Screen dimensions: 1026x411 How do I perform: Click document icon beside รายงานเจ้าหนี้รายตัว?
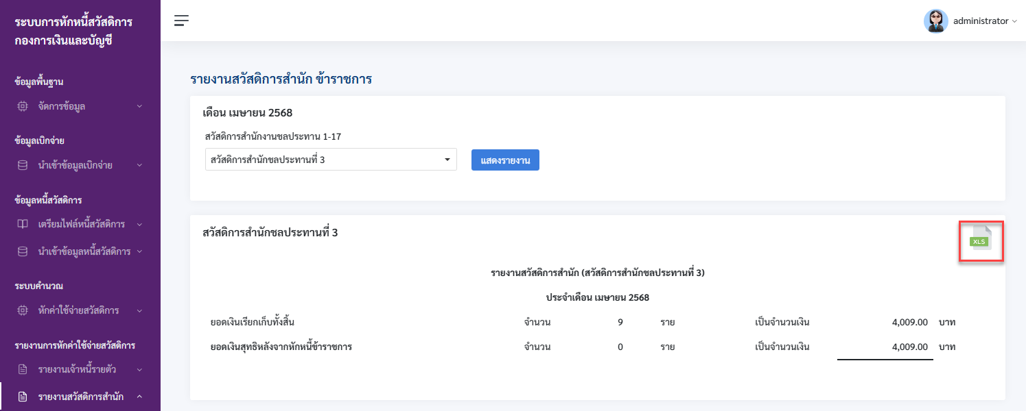(23, 369)
